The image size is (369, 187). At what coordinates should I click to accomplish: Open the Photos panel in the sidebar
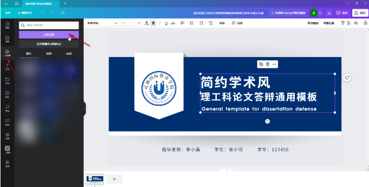[7, 94]
